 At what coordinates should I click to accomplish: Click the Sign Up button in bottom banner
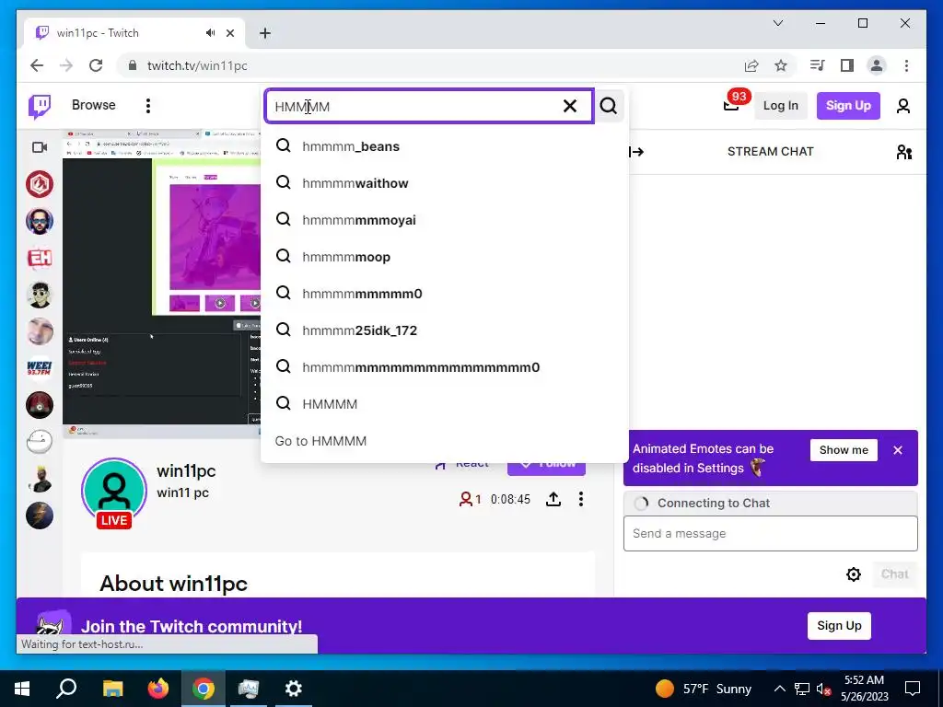click(x=839, y=625)
